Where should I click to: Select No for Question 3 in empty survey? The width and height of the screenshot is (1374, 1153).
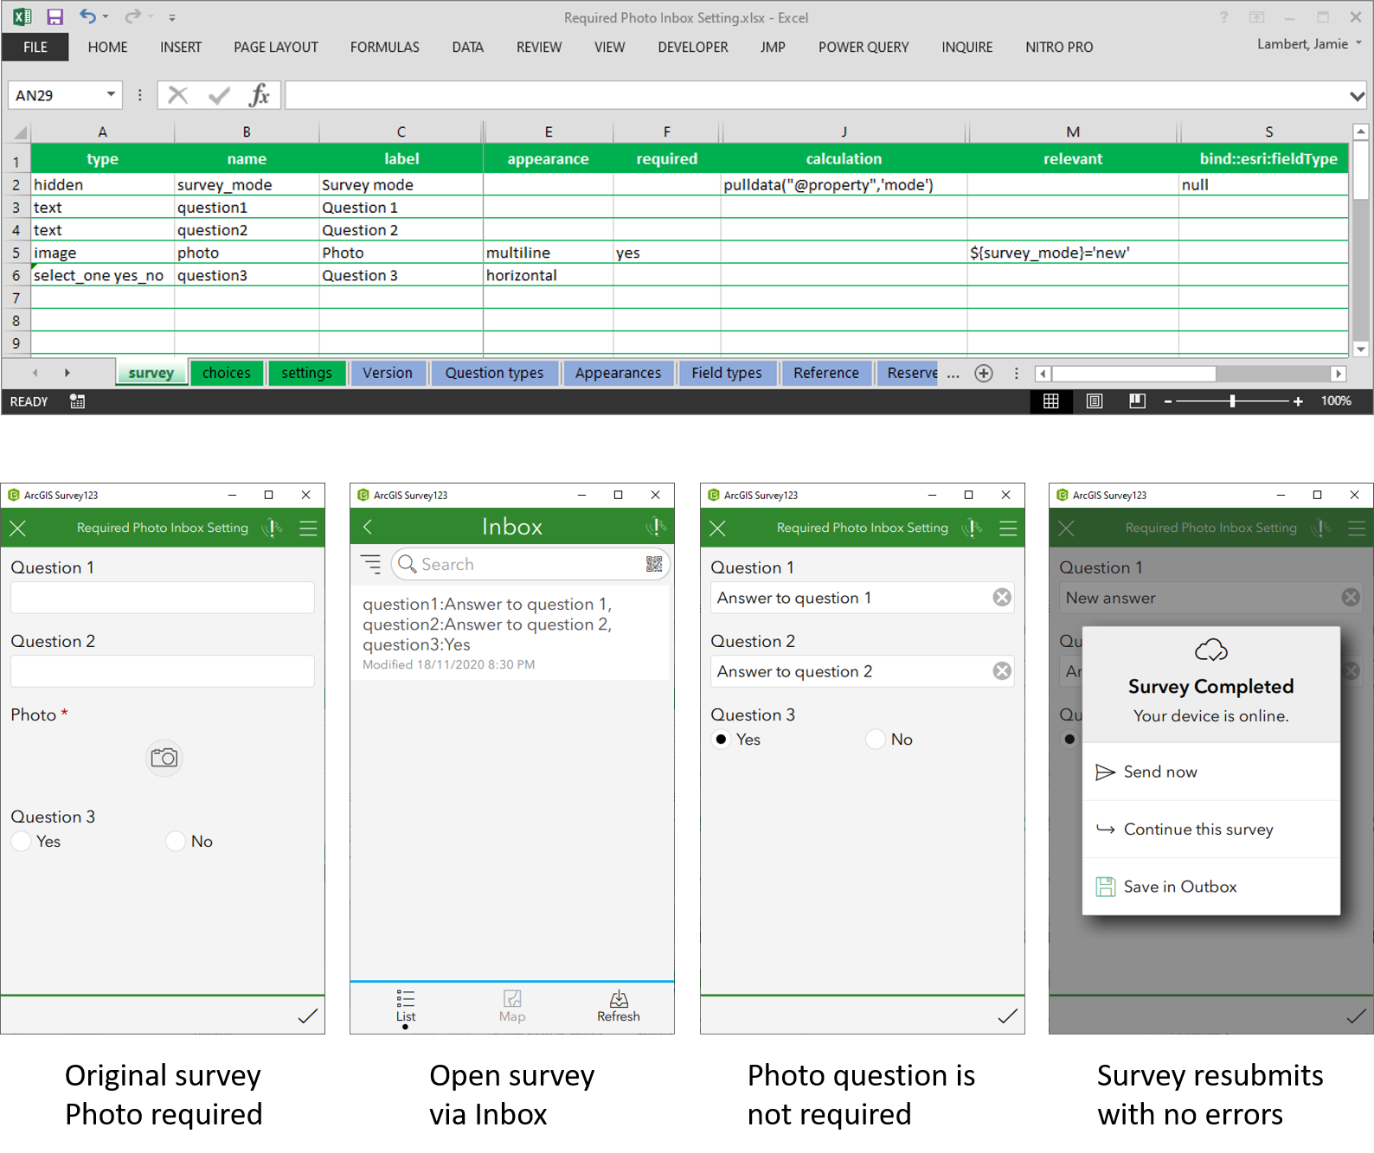pyautogui.click(x=176, y=842)
